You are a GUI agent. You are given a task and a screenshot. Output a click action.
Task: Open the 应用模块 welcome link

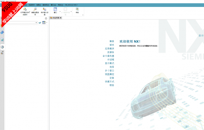click(110, 48)
